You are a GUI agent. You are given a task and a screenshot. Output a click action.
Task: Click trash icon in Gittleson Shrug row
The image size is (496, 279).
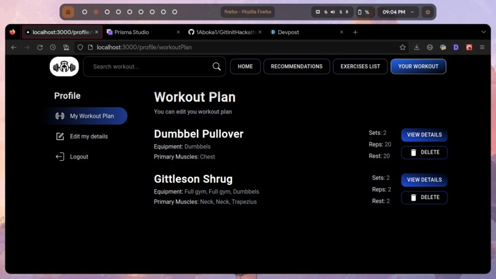click(x=414, y=197)
